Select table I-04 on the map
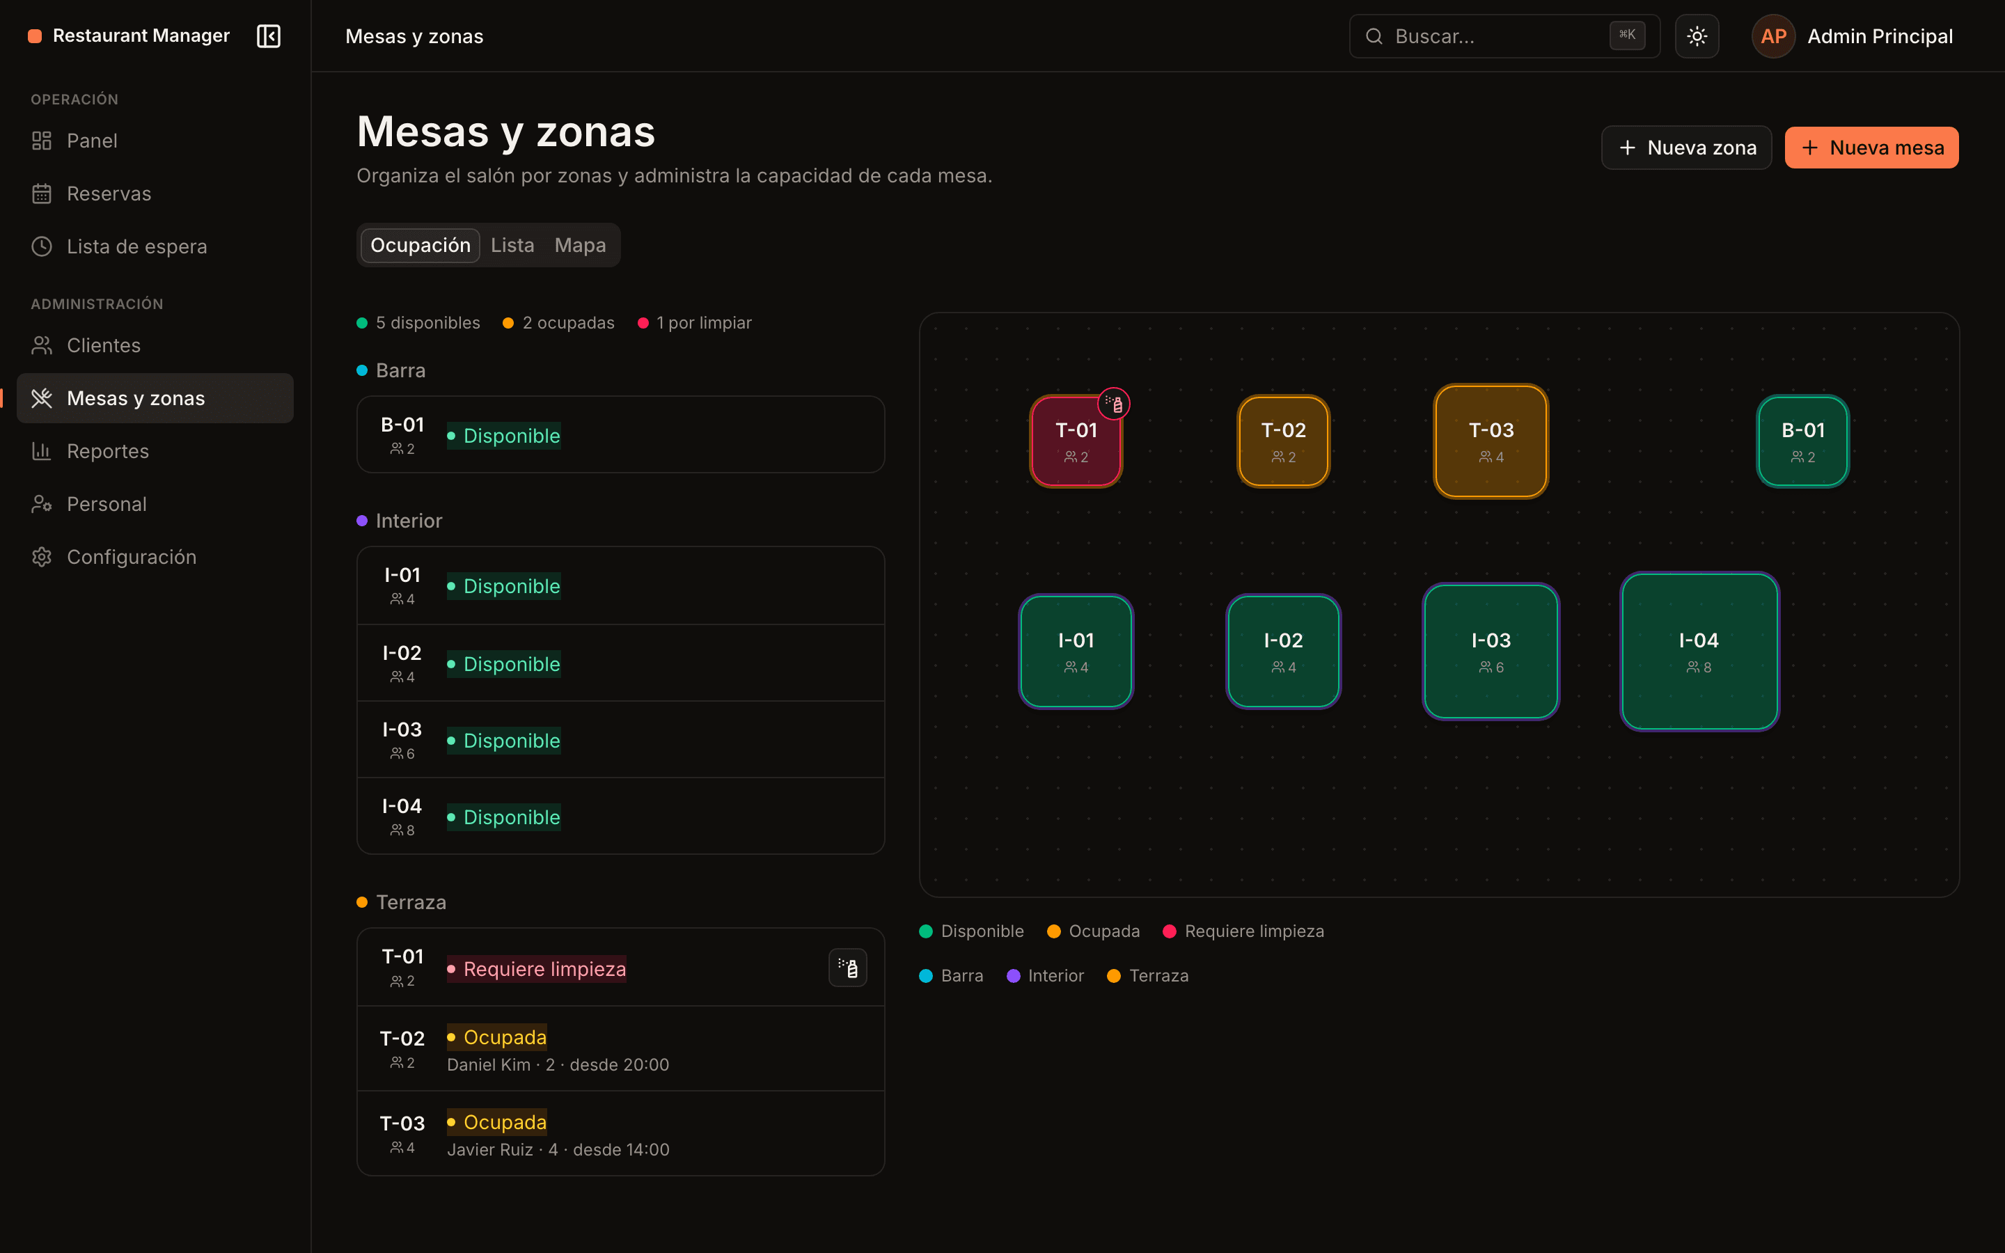This screenshot has height=1253, width=2005. click(1699, 652)
